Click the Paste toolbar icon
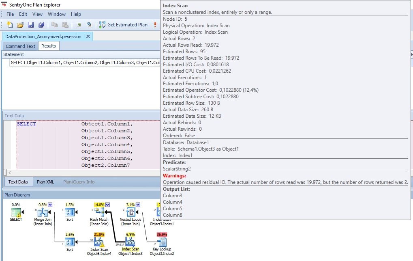 [x=65, y=25]
